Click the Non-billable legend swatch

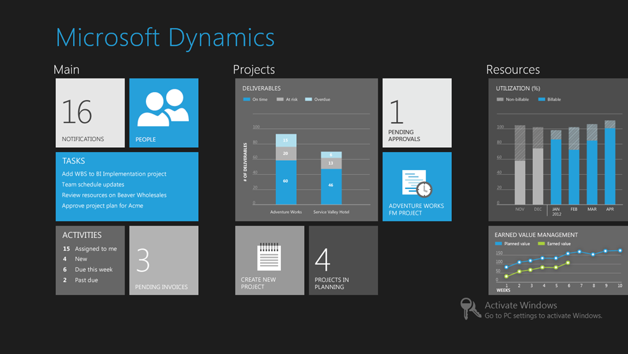500,99
